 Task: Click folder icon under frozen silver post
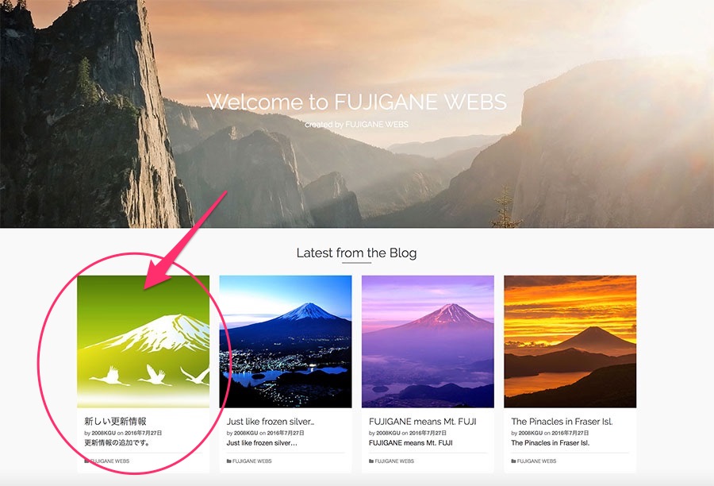(x=229, y=461)
